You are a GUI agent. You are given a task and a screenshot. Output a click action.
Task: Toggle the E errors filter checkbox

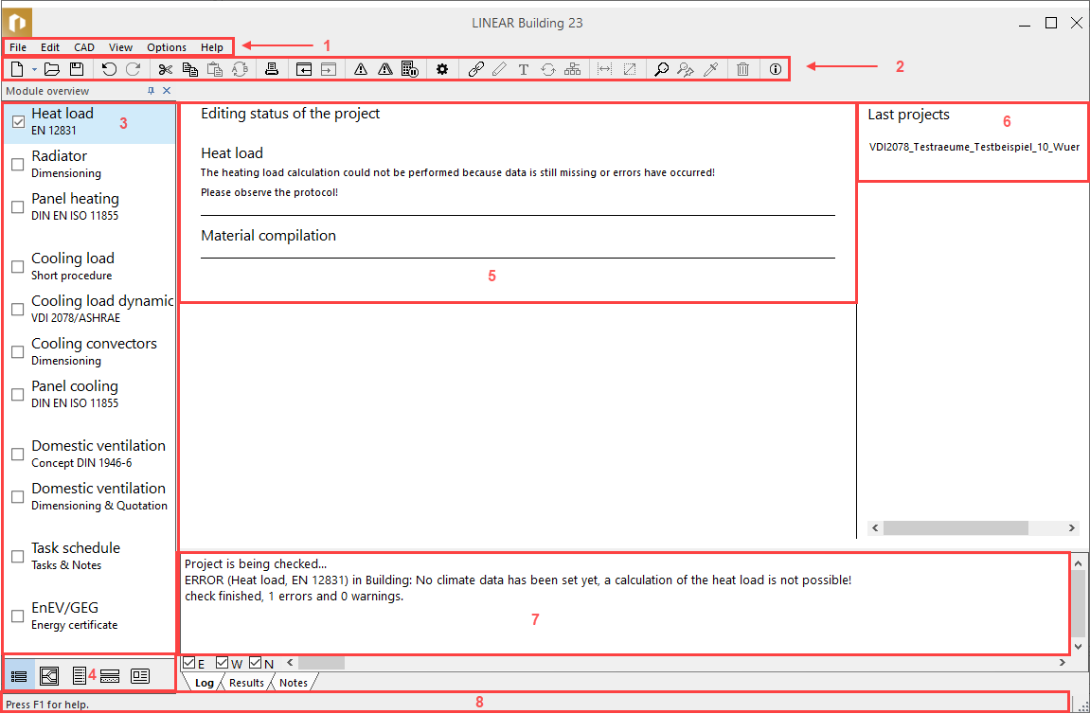pos(189,663)
